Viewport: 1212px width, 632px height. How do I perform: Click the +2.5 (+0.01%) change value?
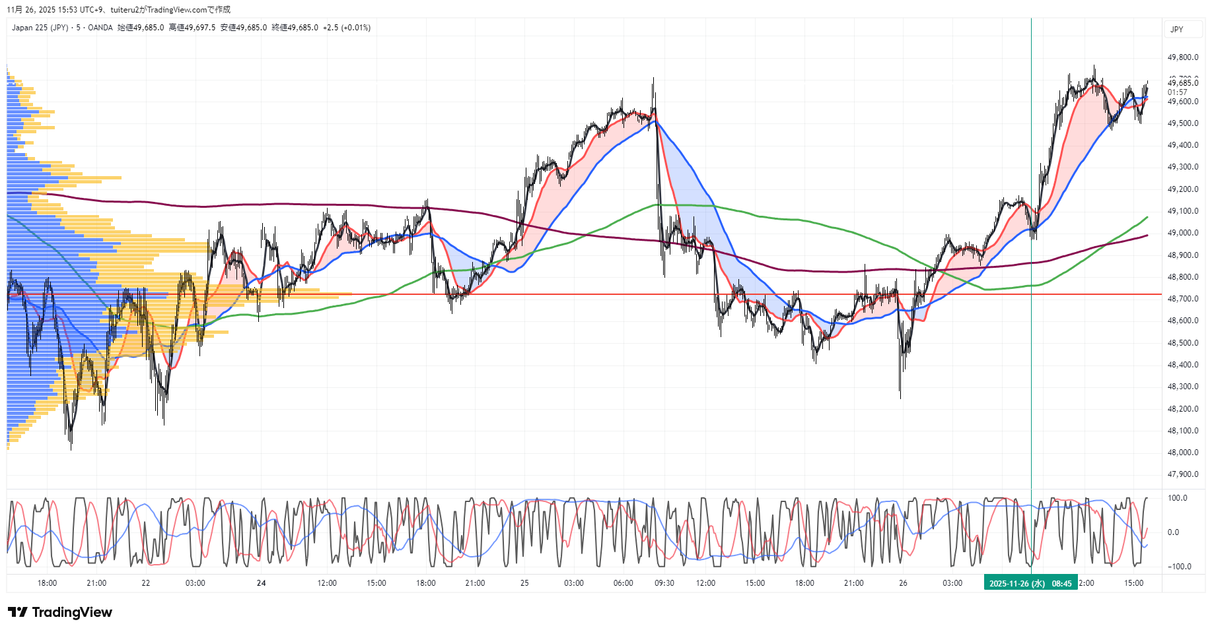click(x=347, y=28)
